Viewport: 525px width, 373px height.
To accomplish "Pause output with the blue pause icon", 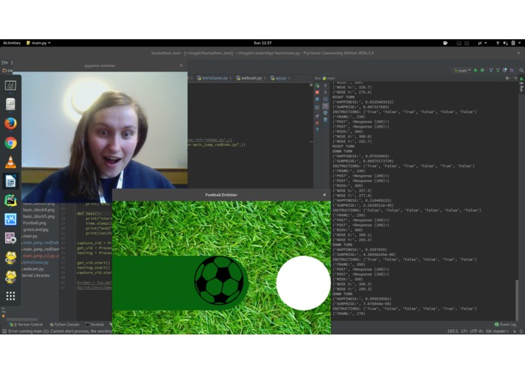I will [317, 100].
